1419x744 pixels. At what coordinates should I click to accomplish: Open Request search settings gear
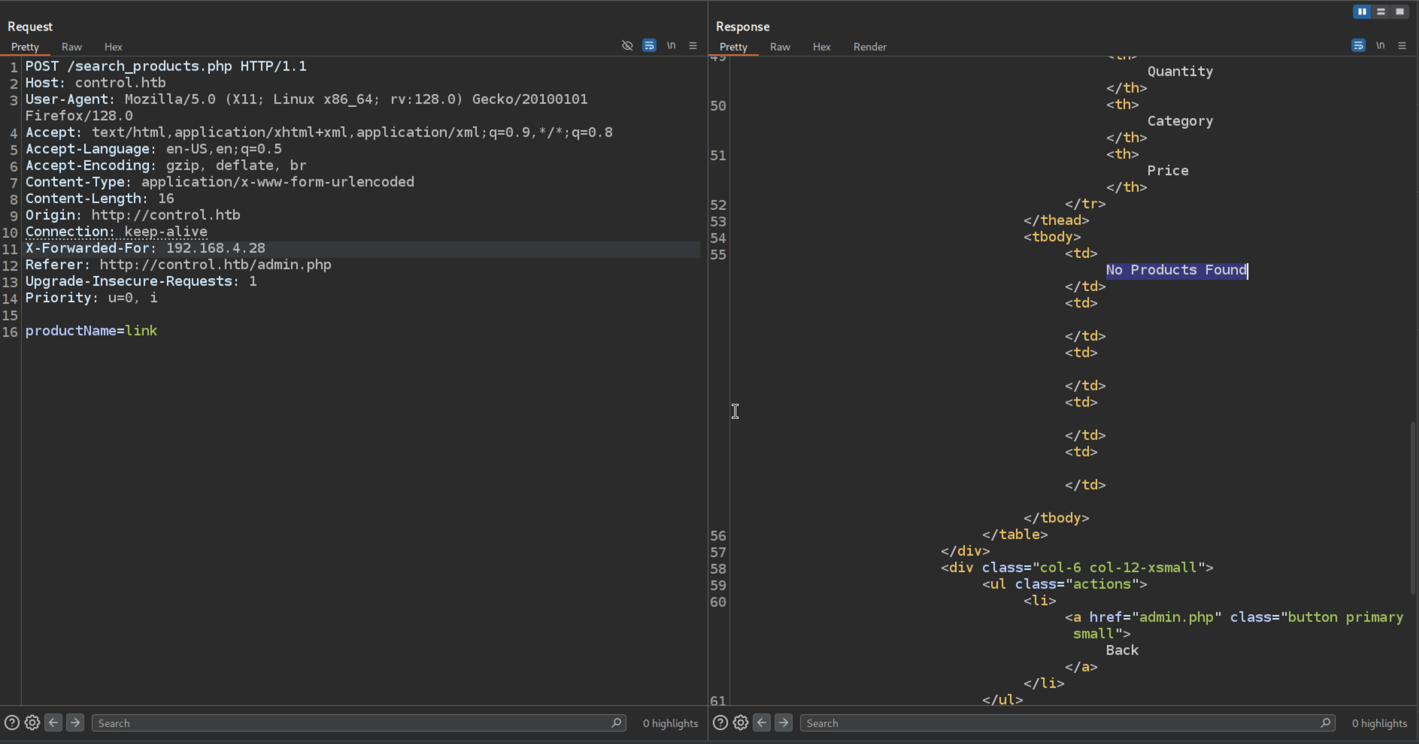point(32,723)
